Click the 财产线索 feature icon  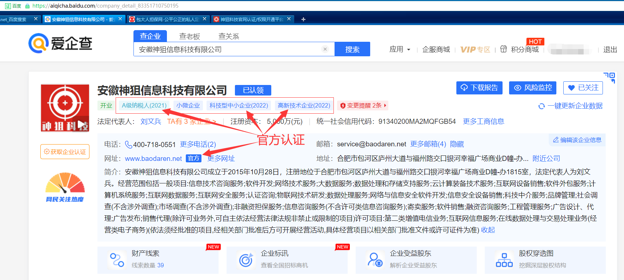point(117,260)
